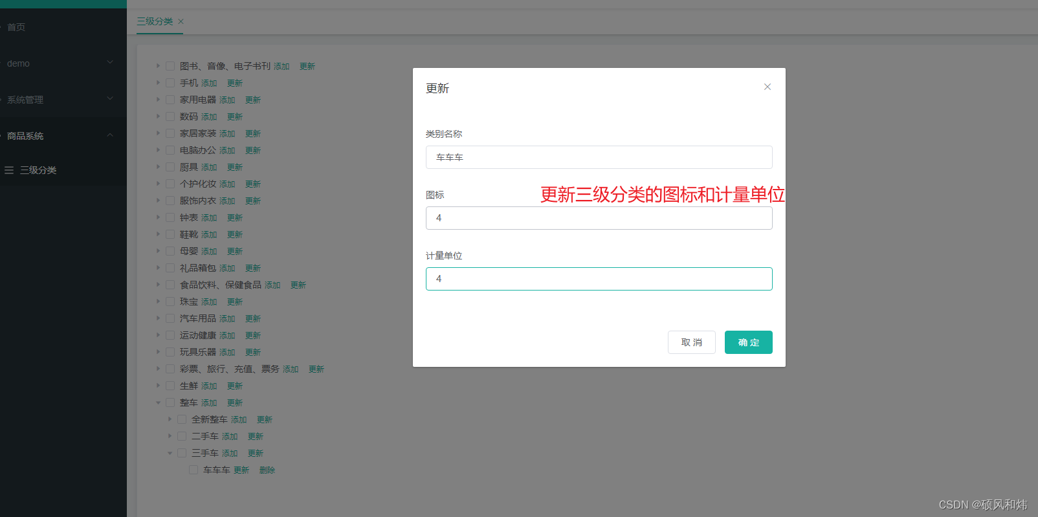This screenshot has width=1038, height=517.
Task: Expand the 个护化妆 tree node
Action: pos(158,184)
